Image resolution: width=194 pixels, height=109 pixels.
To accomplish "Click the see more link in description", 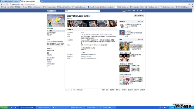I will tap(83, 52).
